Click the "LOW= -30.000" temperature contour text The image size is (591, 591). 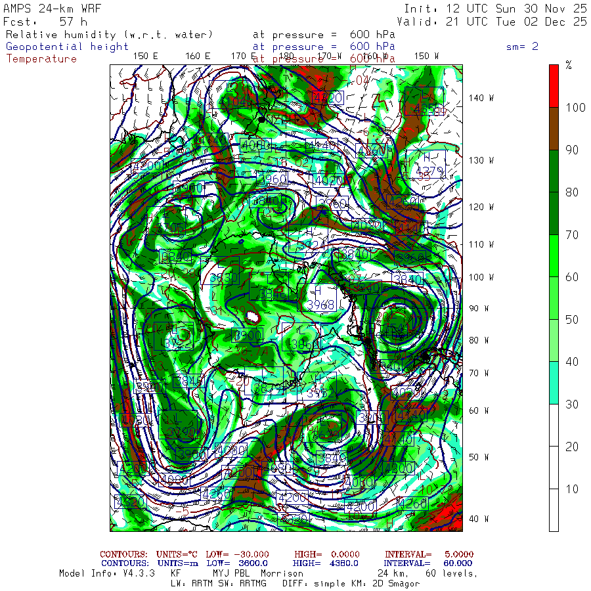tap(238, 554)
